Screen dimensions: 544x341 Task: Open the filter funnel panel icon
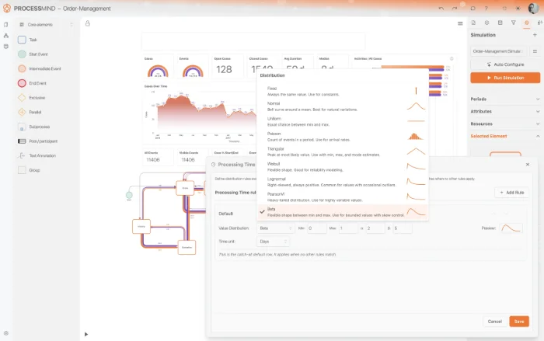pyautogui.click(x=513, y=23)
